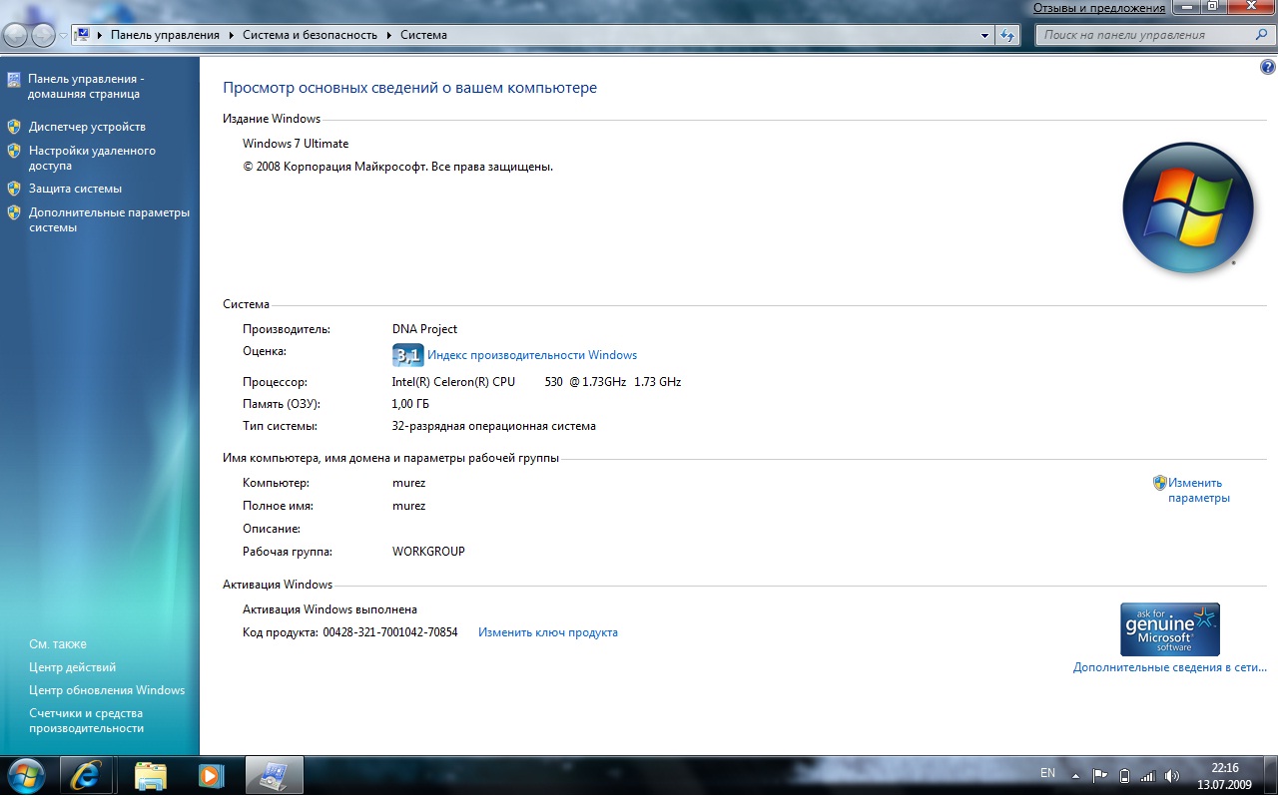
Task: Click the refresh button beside address bar
Action: pos(1007,35)
